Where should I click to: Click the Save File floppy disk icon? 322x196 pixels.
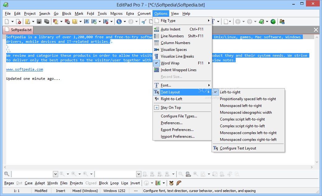click(x=39, y=22)
